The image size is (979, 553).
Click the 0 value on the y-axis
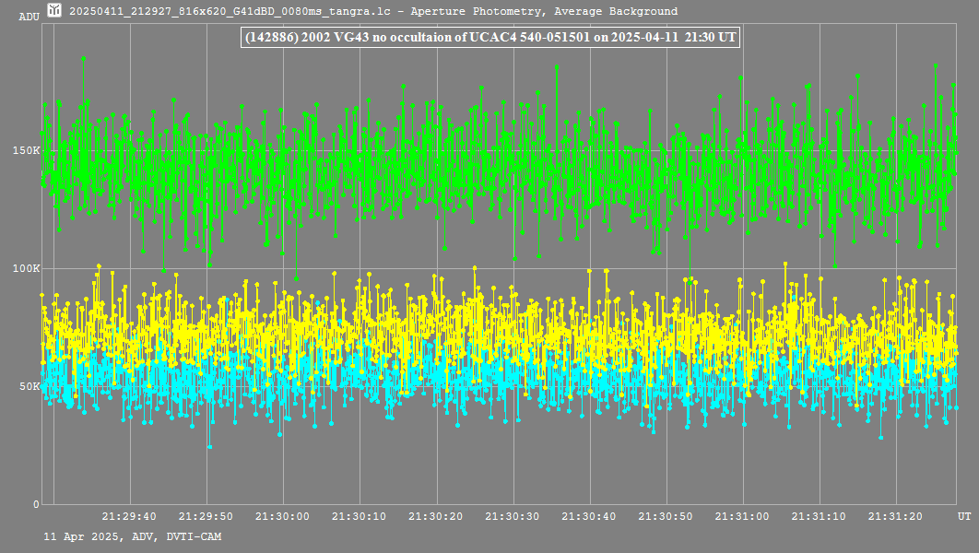tap(37, 504)
